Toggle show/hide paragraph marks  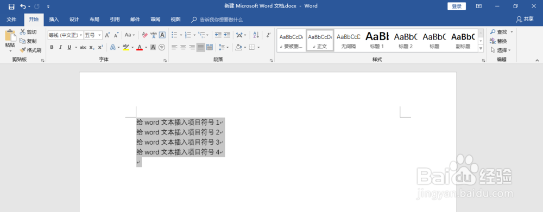(268, 35)
